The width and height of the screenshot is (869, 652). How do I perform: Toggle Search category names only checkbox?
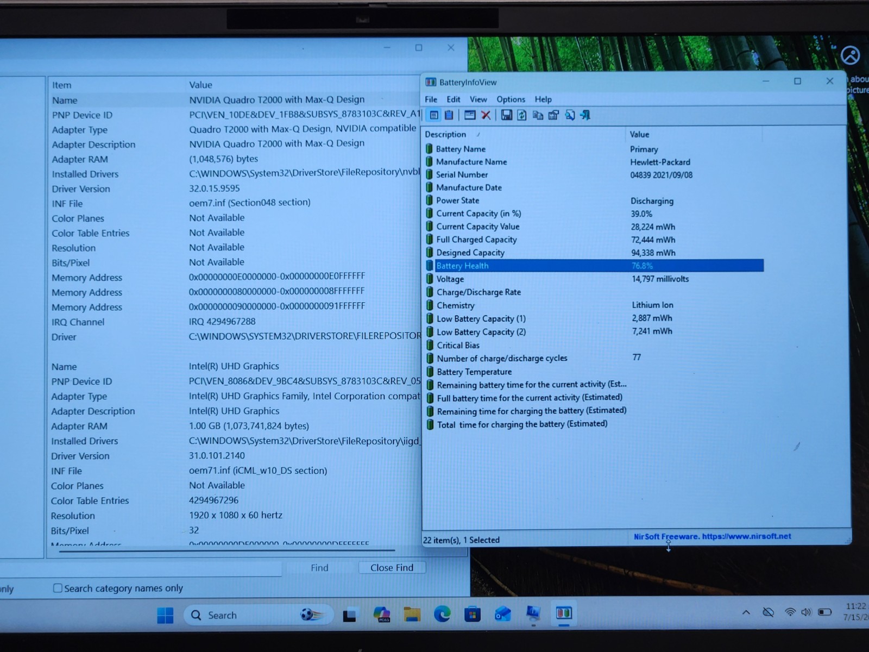(x=58, y=588)
